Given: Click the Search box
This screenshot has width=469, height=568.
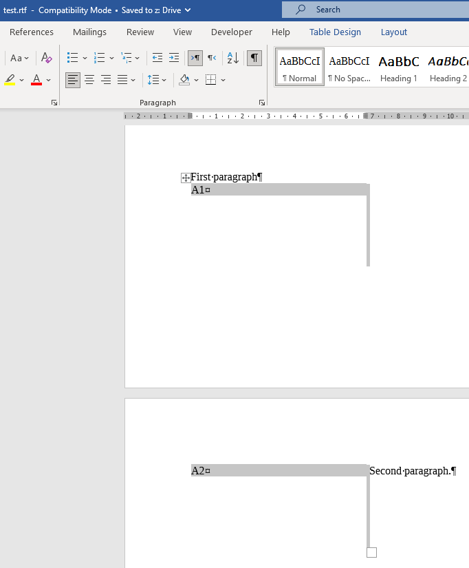Looking at the screenshot, I should (x=375, y=10).
